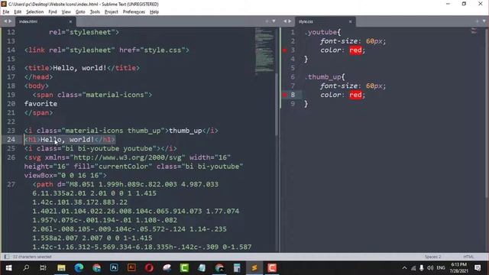Viewport: 489px width, 275px height.
Task: Open Task View on the taskbar
Action: pyautogui.click(x=44, y=268)
